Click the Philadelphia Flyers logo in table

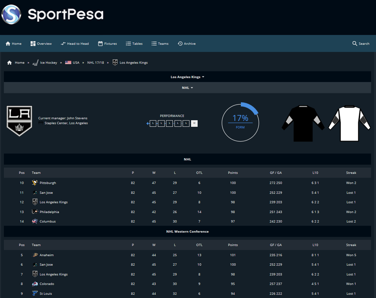(35, 212)
